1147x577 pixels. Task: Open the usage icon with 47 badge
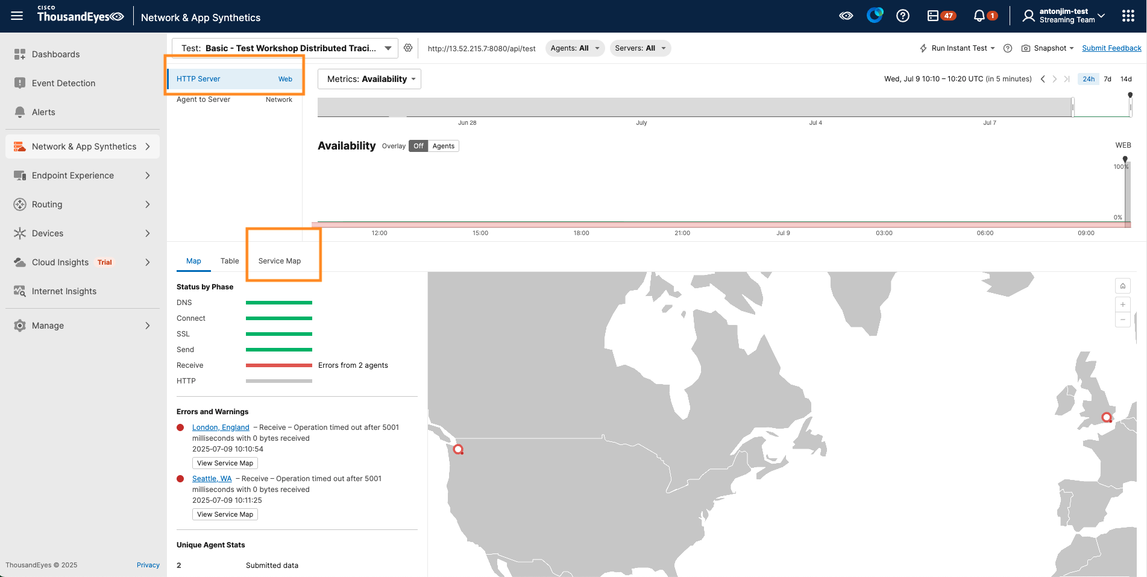tap(941, 16)
